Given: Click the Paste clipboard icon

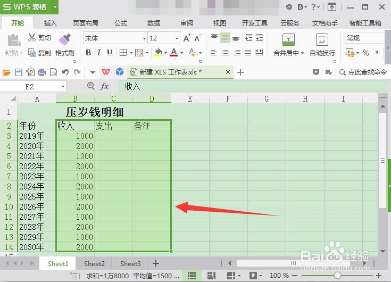Looking at the screenshot, I should [x=14, y=40].
